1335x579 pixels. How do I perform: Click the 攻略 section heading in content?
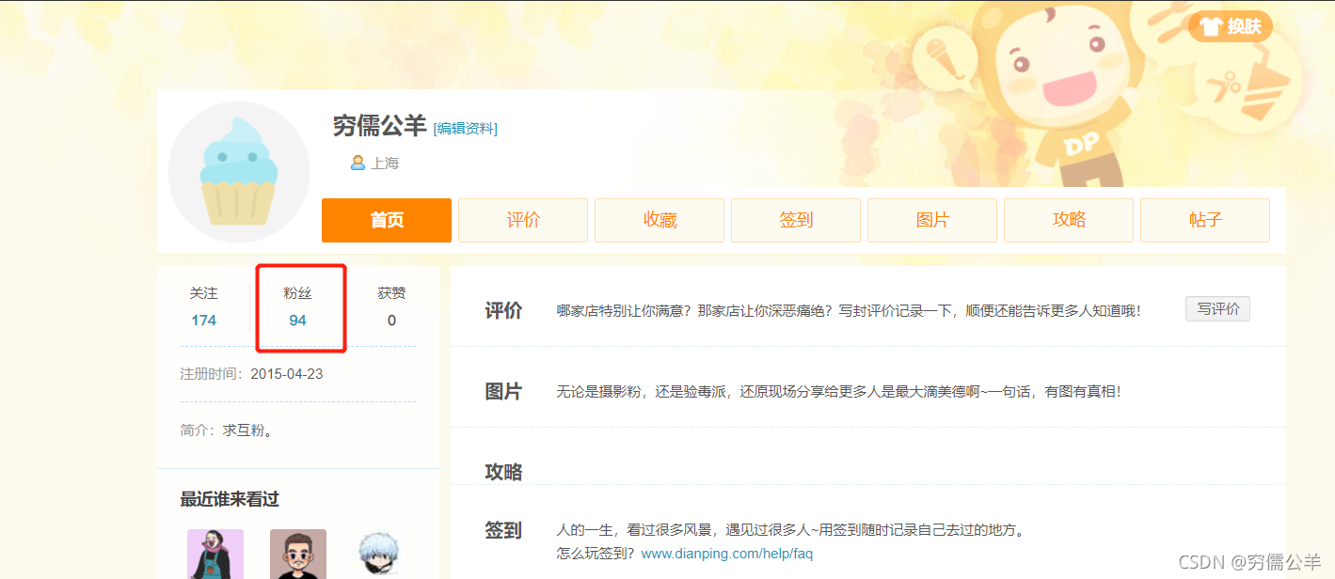tap(503, 472)
